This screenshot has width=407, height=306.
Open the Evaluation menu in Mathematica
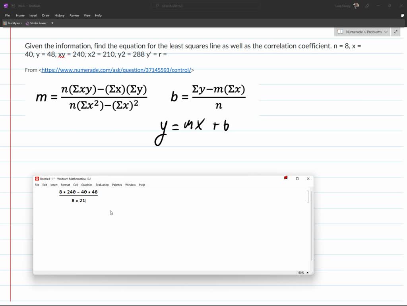pos(102,185)
